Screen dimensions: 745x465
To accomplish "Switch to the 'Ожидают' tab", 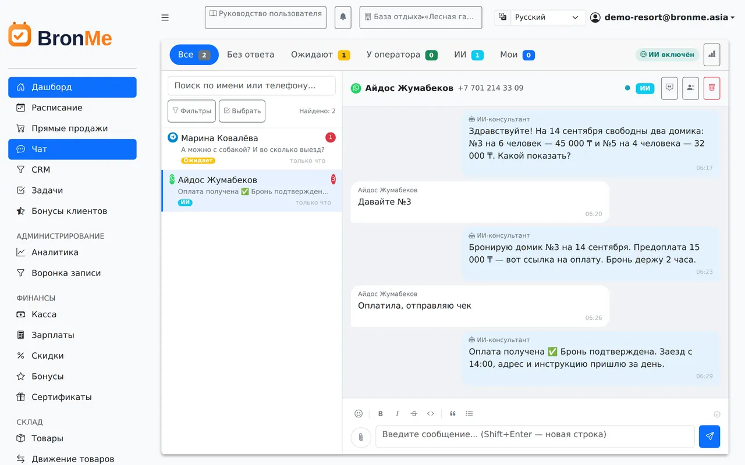I will click(321, 55).
